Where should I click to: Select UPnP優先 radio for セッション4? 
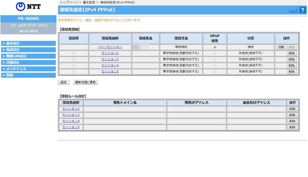pos(215,65)
